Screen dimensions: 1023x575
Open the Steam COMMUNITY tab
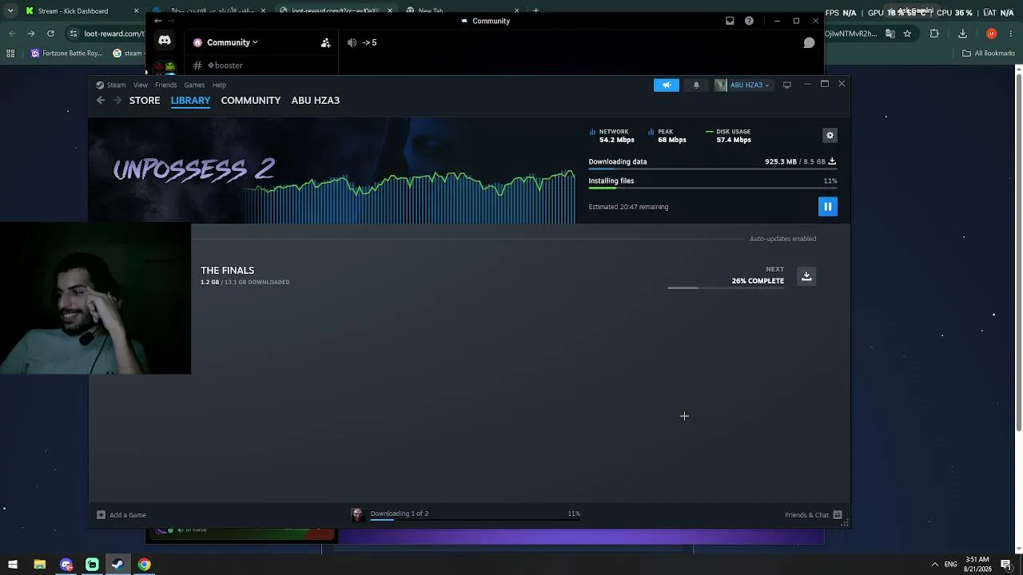[251, 100]
